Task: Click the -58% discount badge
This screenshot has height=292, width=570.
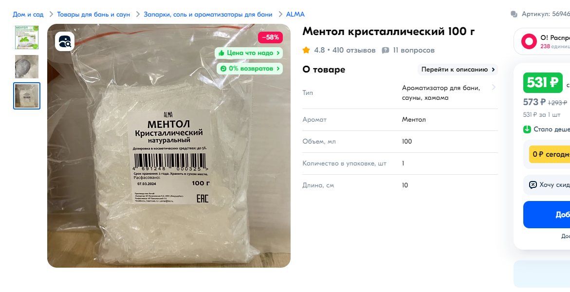Action: pyautogui.click(x=271, y=37)
